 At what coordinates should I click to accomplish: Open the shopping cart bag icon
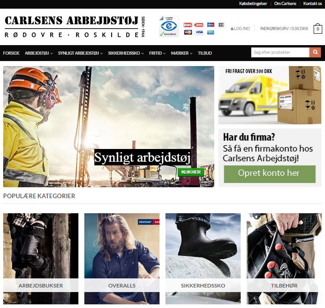click(318, 29)
